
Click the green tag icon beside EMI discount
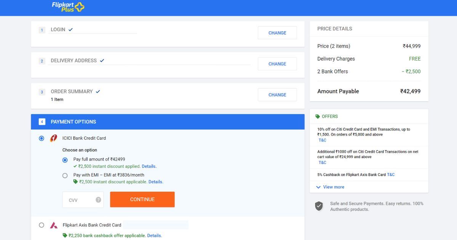75,182
